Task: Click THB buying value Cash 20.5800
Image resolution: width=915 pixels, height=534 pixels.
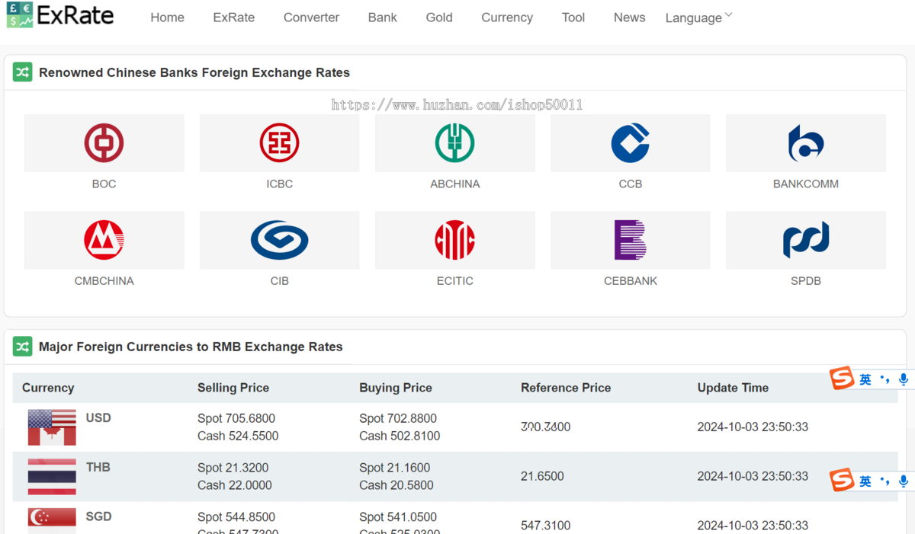Action: tap(396, 485)
